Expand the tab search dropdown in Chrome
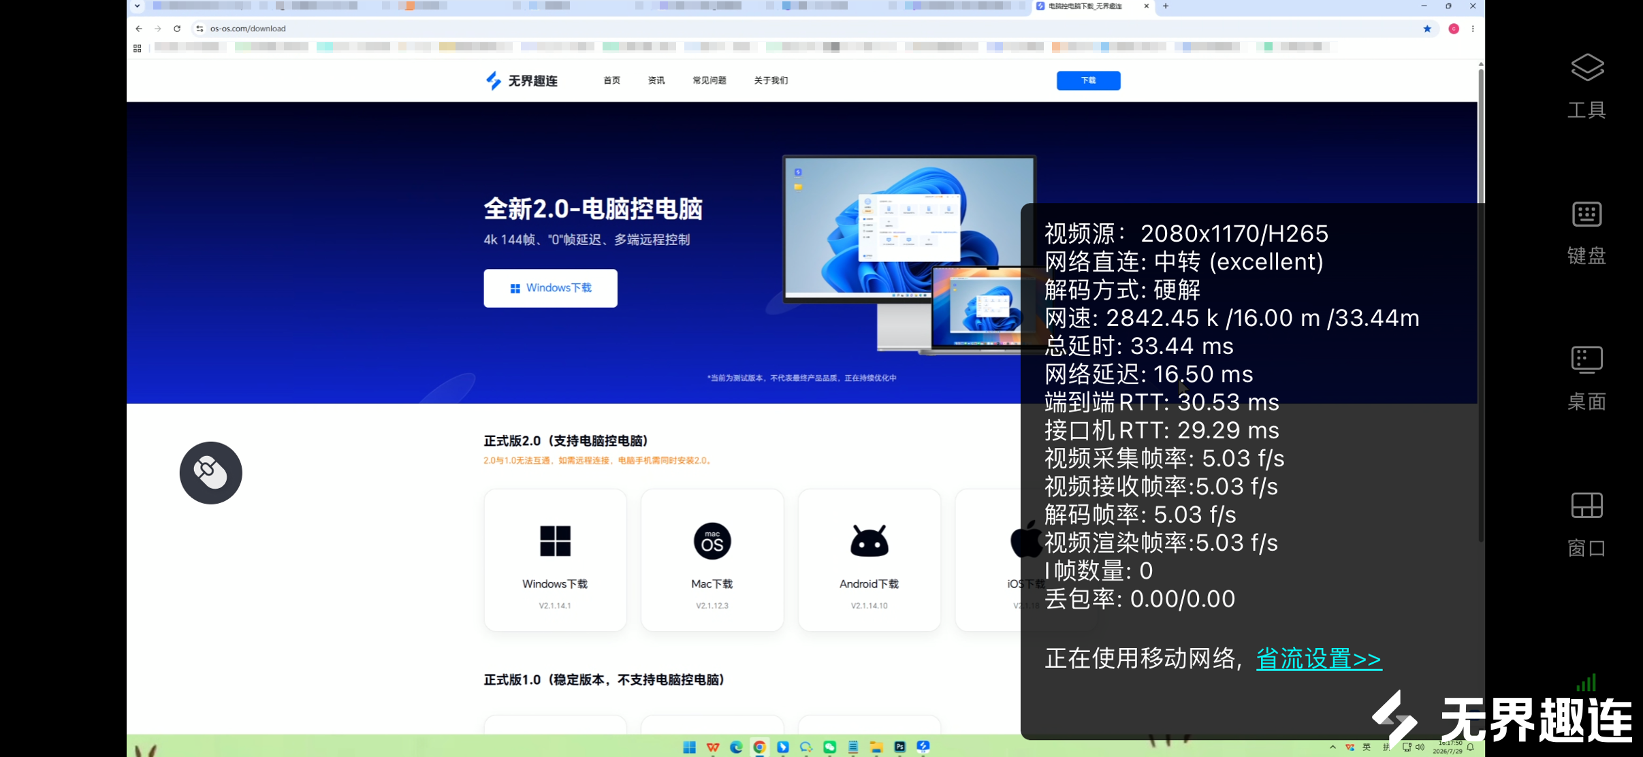This screenshot has width=1643, height=757. 138,6
